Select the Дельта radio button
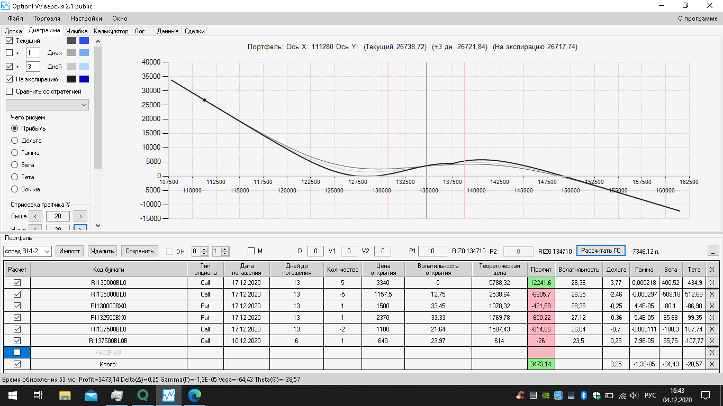The image size is (723, 406). click(x=15, y=141)
